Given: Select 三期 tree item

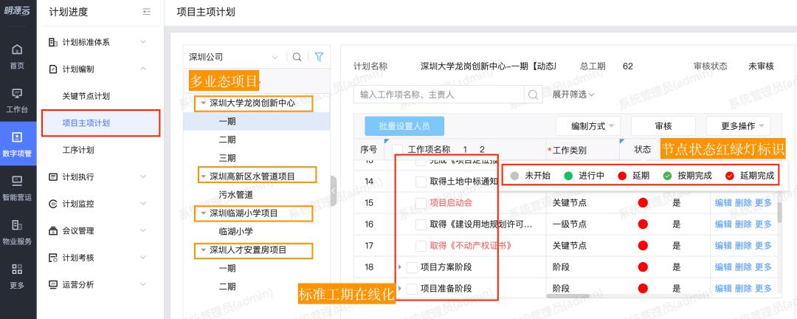Looking at the screenshot, I should click(227, 158).
